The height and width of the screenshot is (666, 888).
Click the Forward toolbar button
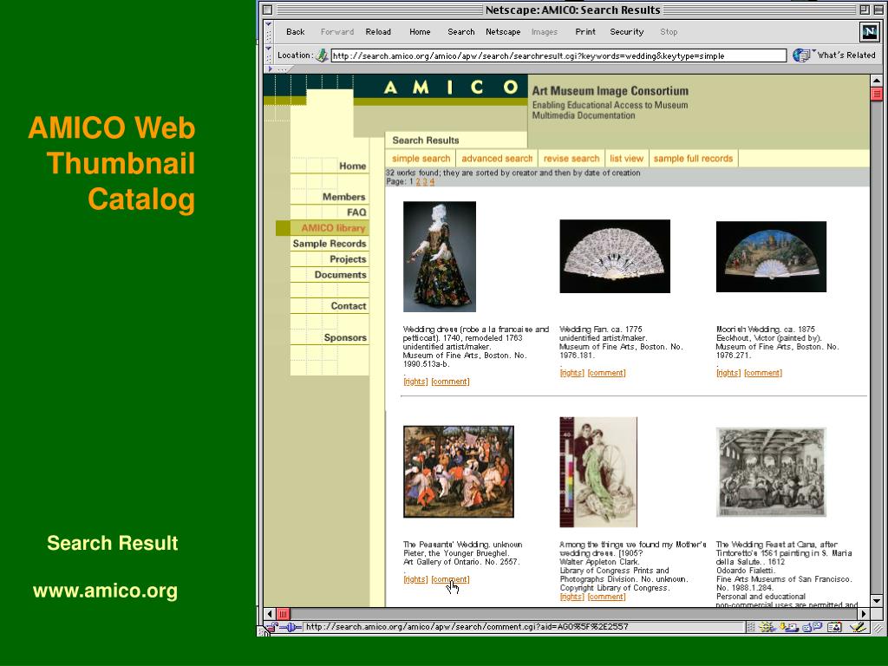pyautogui.click(x=337, y=32)
